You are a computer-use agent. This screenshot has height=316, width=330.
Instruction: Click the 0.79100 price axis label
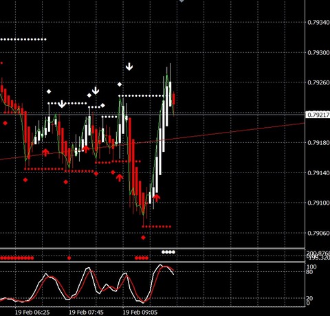click(318, 203)
